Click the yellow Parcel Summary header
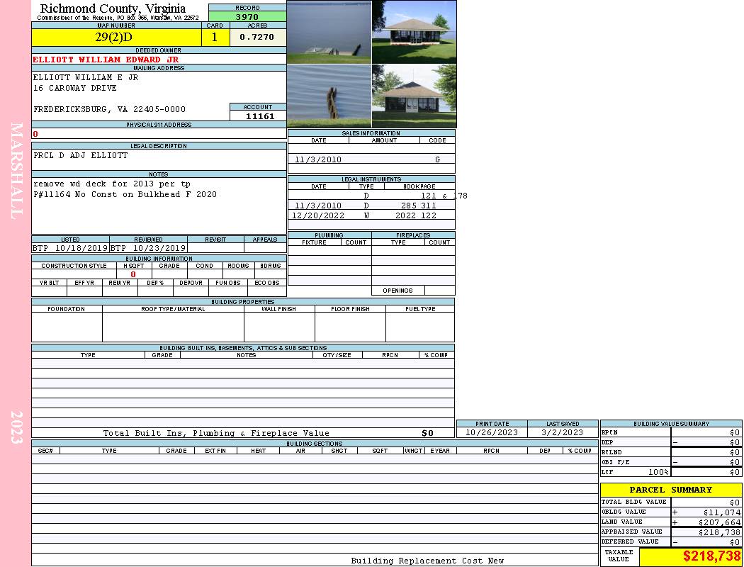The image size is (744, 567). tap(670, 490)
